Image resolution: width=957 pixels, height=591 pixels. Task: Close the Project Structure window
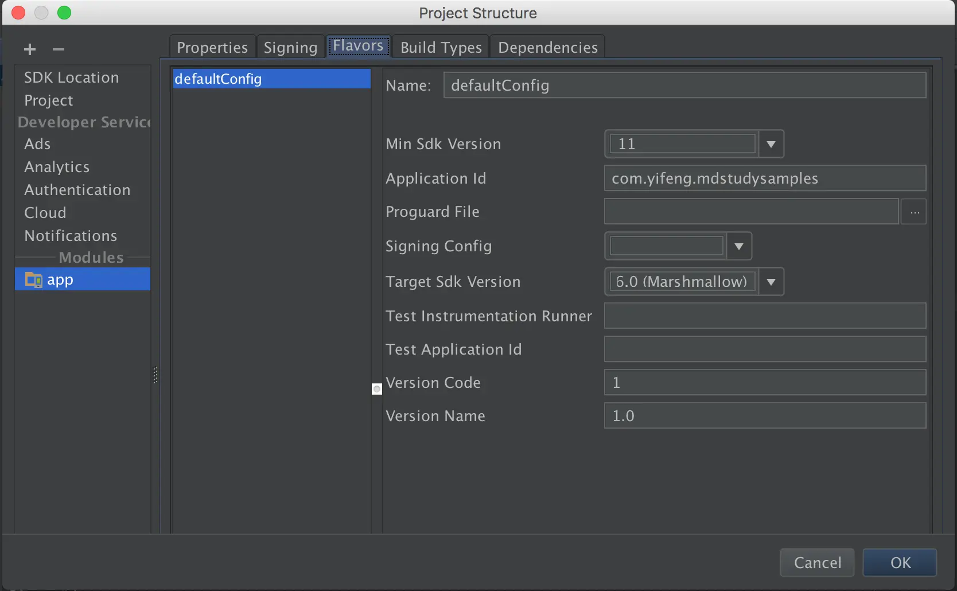[x=18, y=13]
